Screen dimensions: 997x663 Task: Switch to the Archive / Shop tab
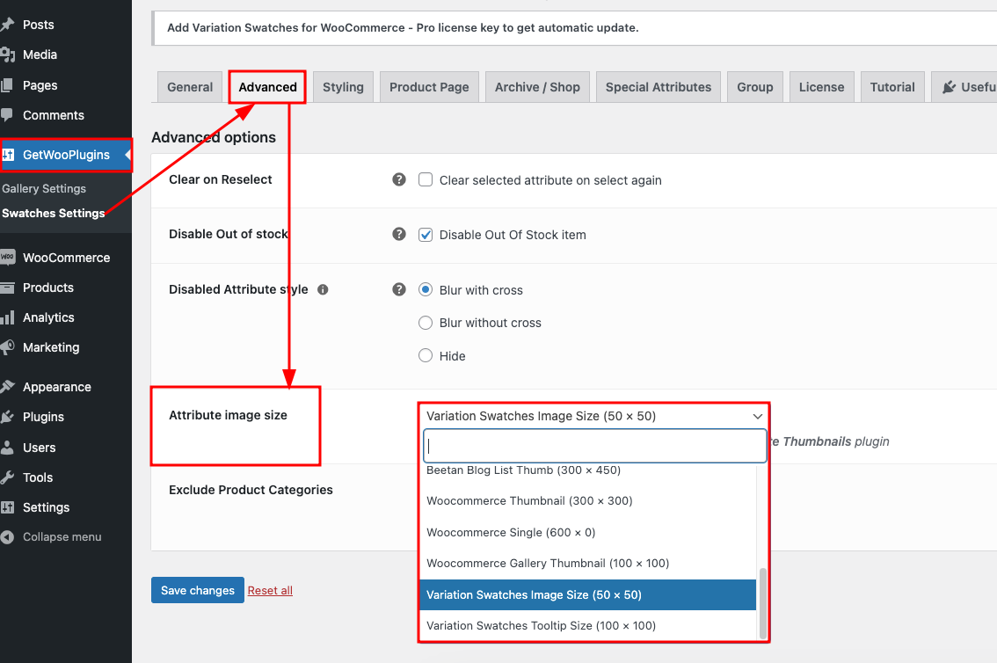pos(537,87)
